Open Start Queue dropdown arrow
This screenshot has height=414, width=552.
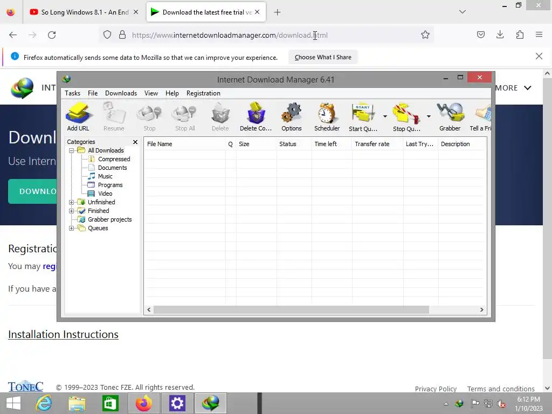click(385, 116)
